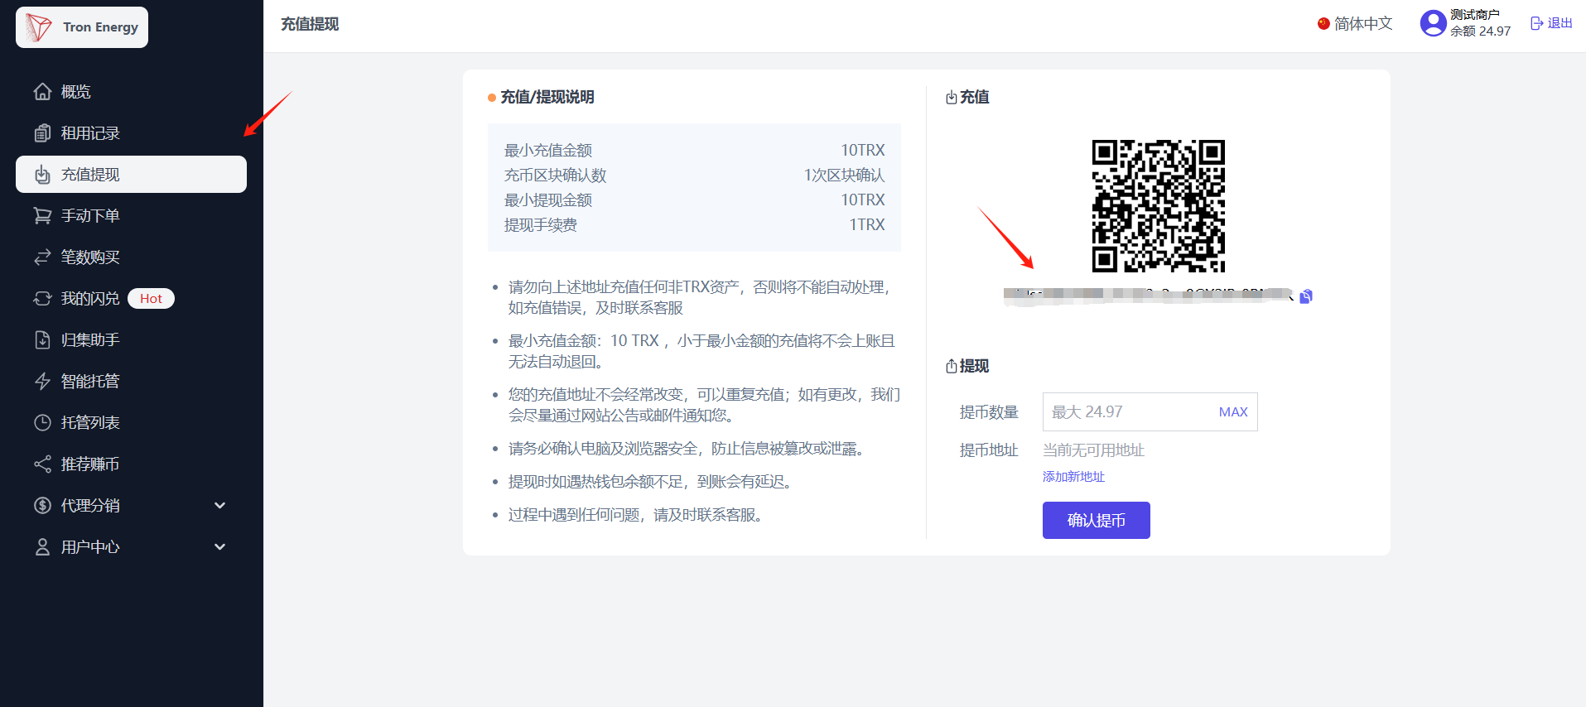Viewport: 1586px width, 707px height.
Task: Click the deposit QR code image
Action: [1158, 206]
